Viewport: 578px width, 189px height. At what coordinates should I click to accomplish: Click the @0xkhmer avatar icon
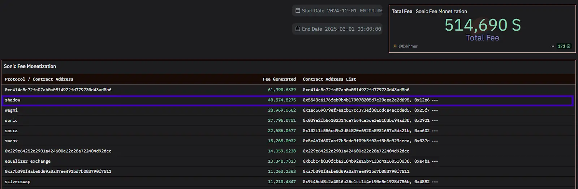395,46
